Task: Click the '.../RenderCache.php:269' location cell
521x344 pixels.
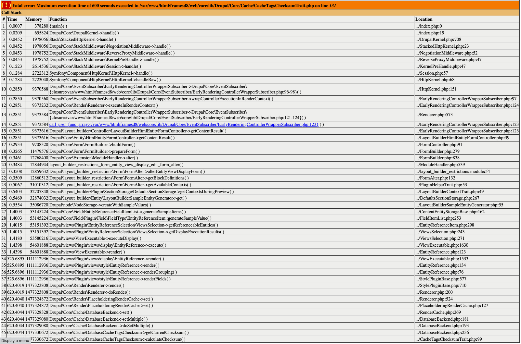Action: tap(467, 313)
